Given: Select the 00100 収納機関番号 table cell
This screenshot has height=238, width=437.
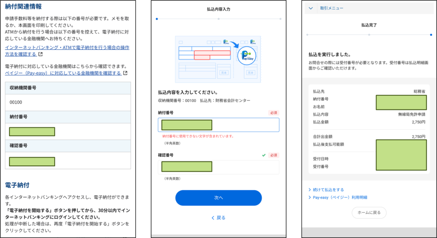Looking at the screenshot, I should (68, 103).
